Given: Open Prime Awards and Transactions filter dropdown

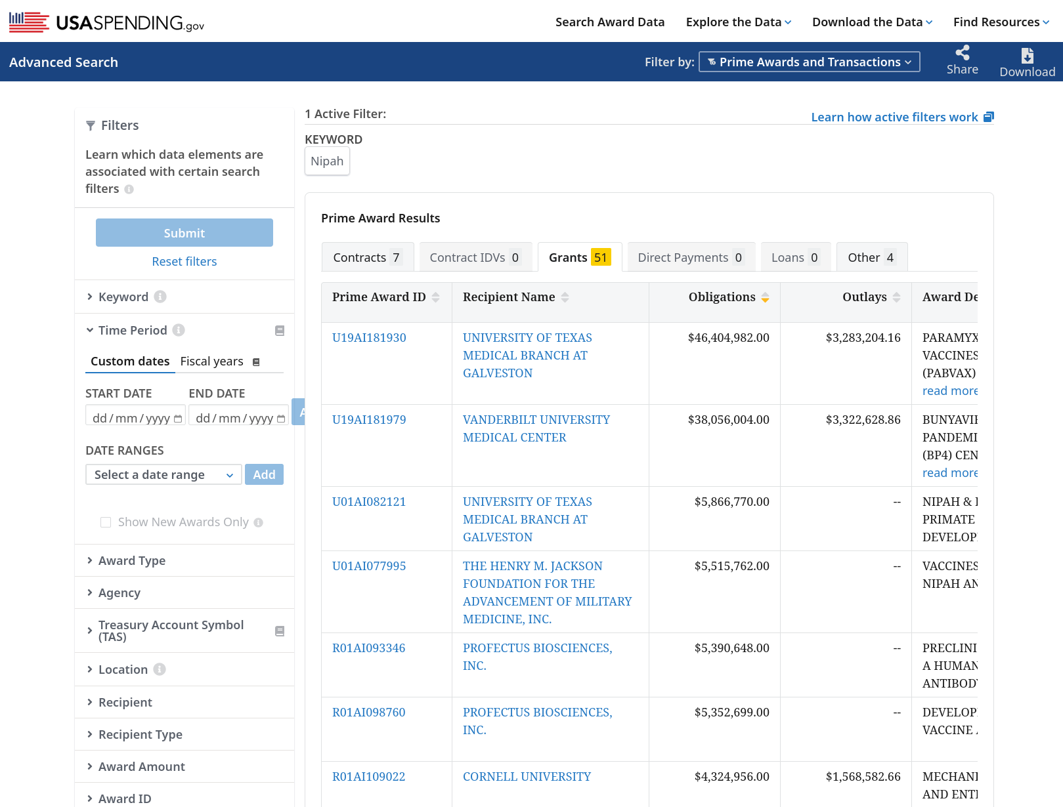Looking at the screenshot, I should click(809, 62).
